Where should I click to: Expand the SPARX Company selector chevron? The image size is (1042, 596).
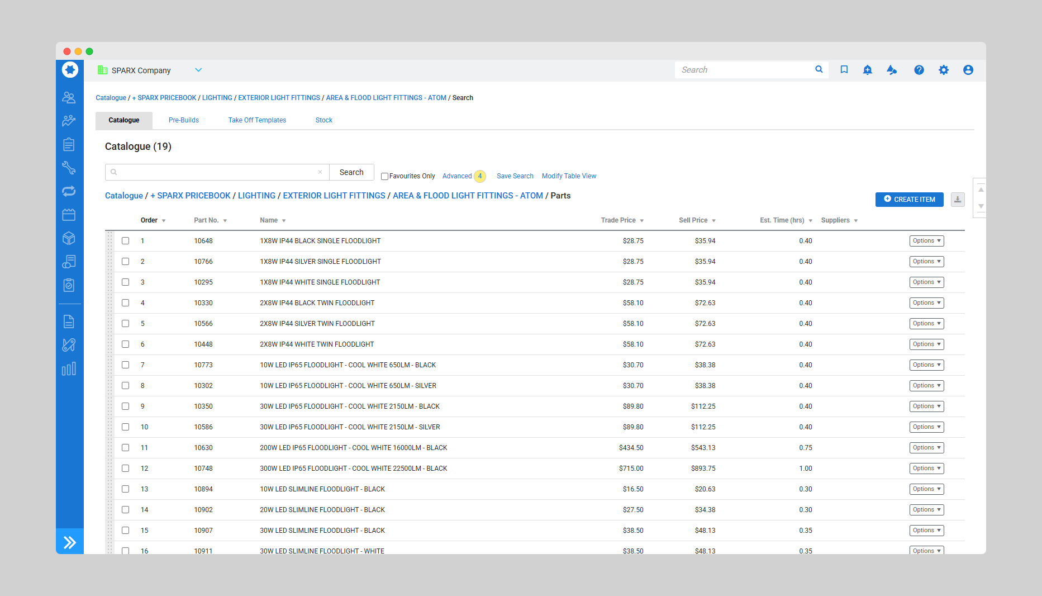coord(198,70)
